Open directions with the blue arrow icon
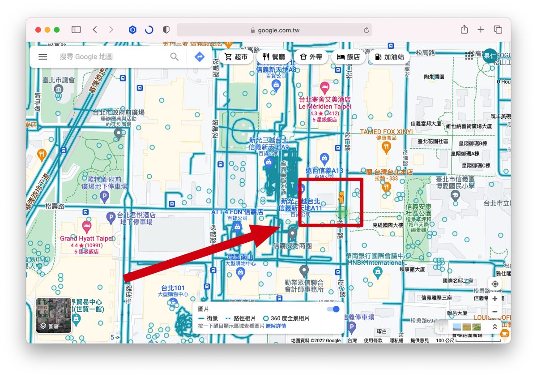This screenshot has width=537, height=378. tap(200, 57)
